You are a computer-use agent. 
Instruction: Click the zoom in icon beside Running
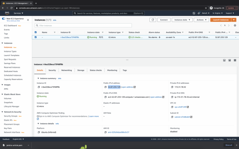pos(100,37)
